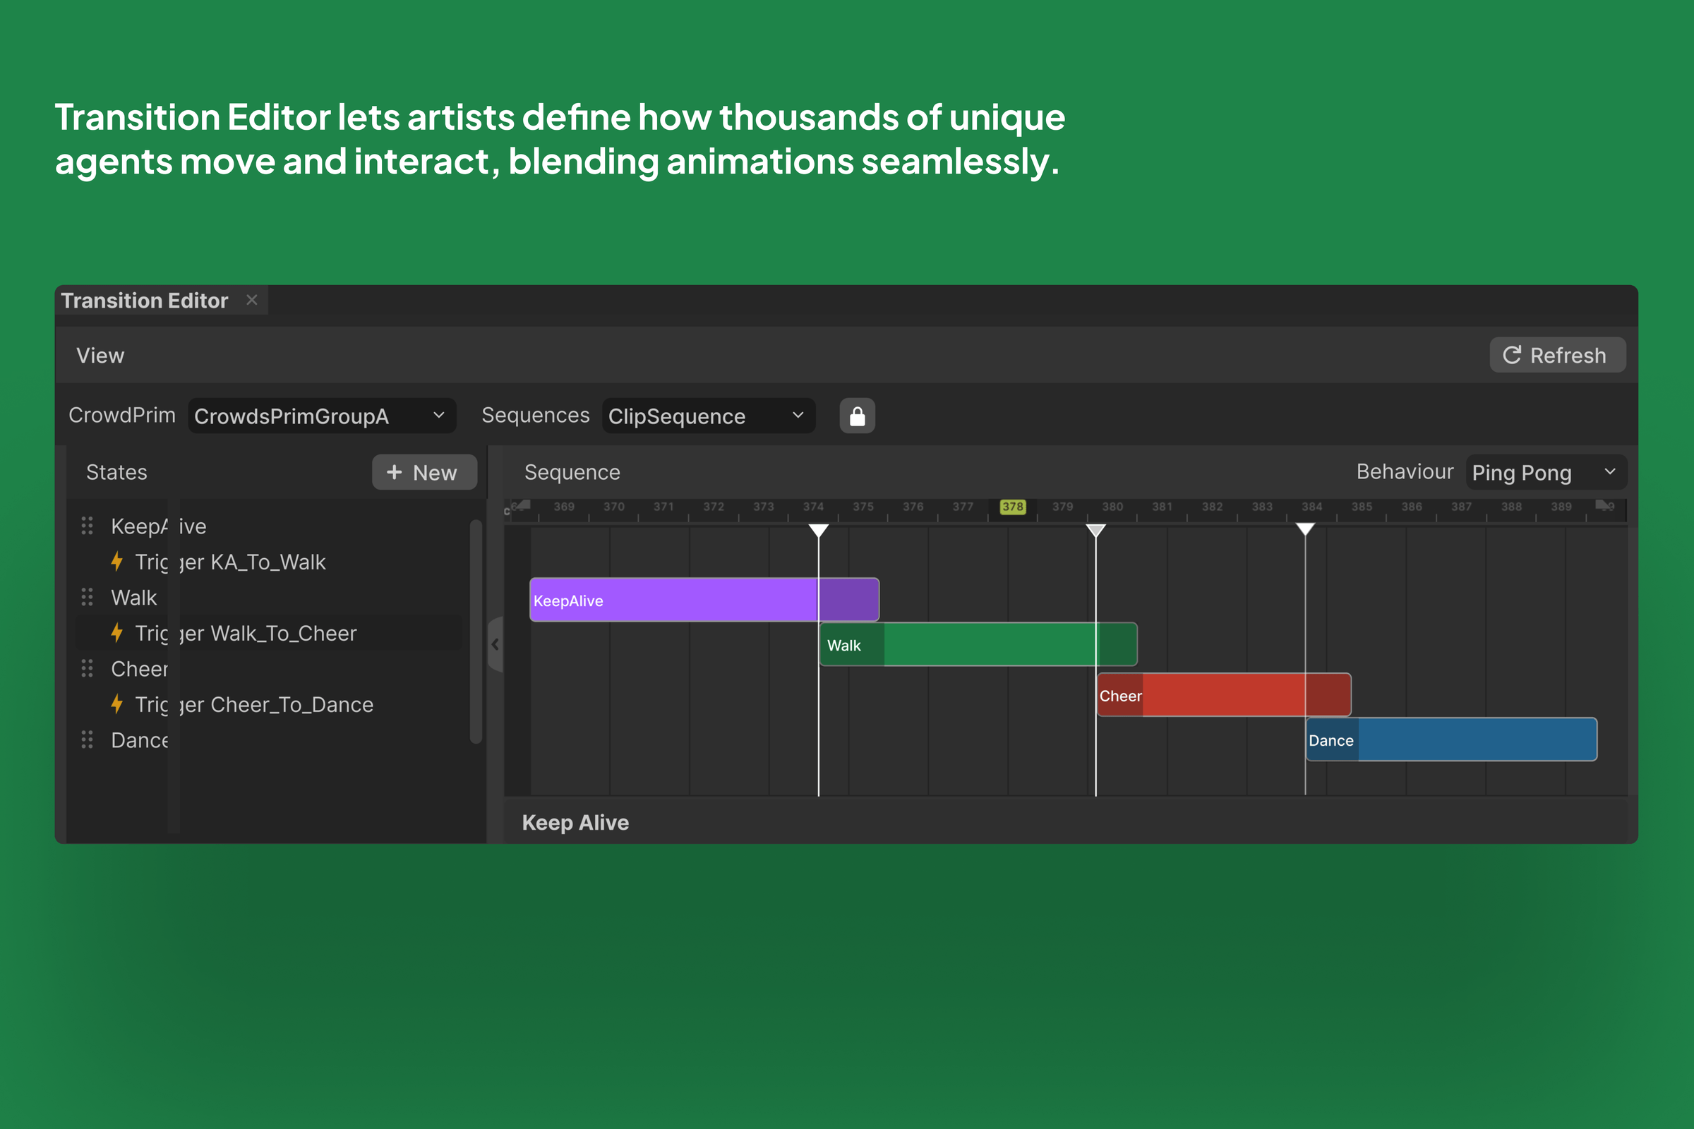Open the View menu
This screenshot has width=1694, height=1129.
point(100,355)
